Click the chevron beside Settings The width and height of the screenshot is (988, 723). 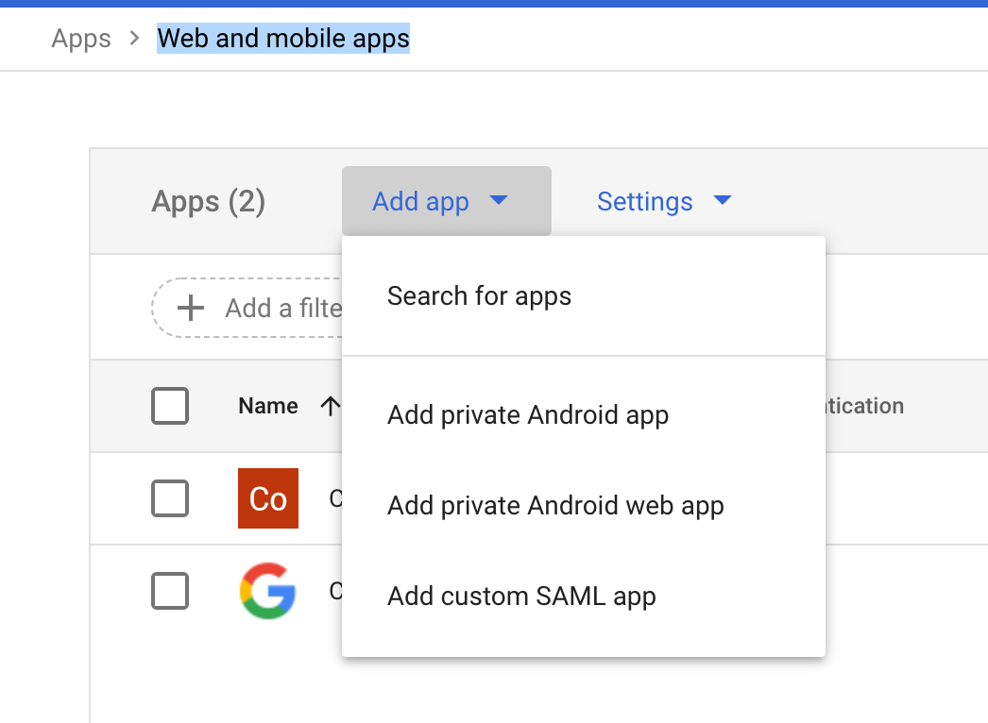coord(722,200)
